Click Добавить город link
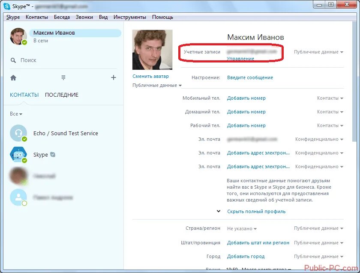This screenshot has height=273, width=360. tap(246, 256)
